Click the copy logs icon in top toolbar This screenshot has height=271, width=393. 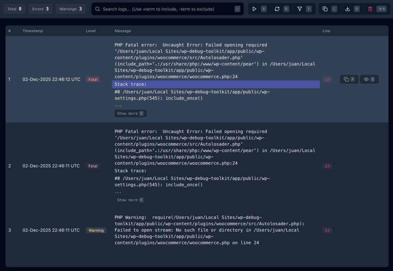coord(325,9)
